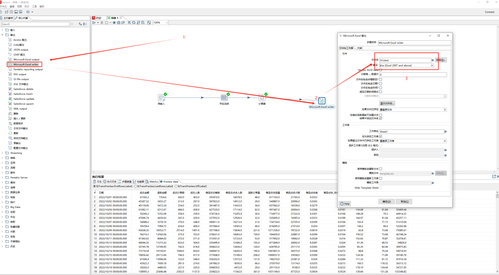Switch to the 文件&工作表 tab
This screenshot has width=499, height=275.
click(346, 48)
